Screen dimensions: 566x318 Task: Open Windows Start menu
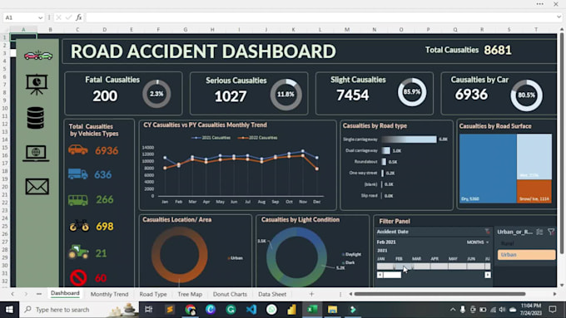click(9, 310)
